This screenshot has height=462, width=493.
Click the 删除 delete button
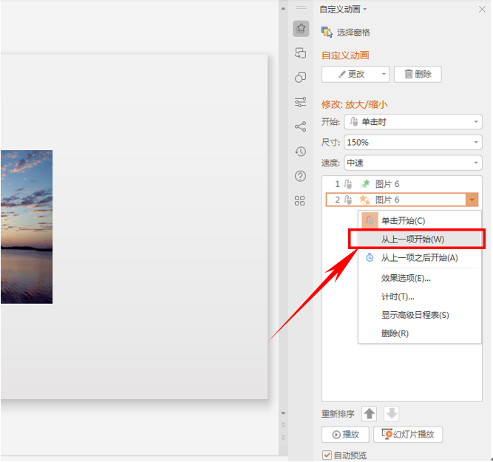[418, 74]
